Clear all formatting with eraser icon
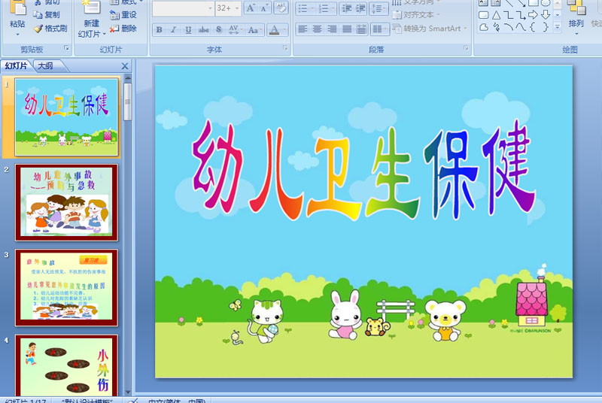 pyautogui.click(x=281, y=8)
